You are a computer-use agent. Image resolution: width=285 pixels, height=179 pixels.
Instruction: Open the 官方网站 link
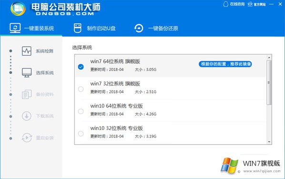pyautogui.click(x=260, y=4)
